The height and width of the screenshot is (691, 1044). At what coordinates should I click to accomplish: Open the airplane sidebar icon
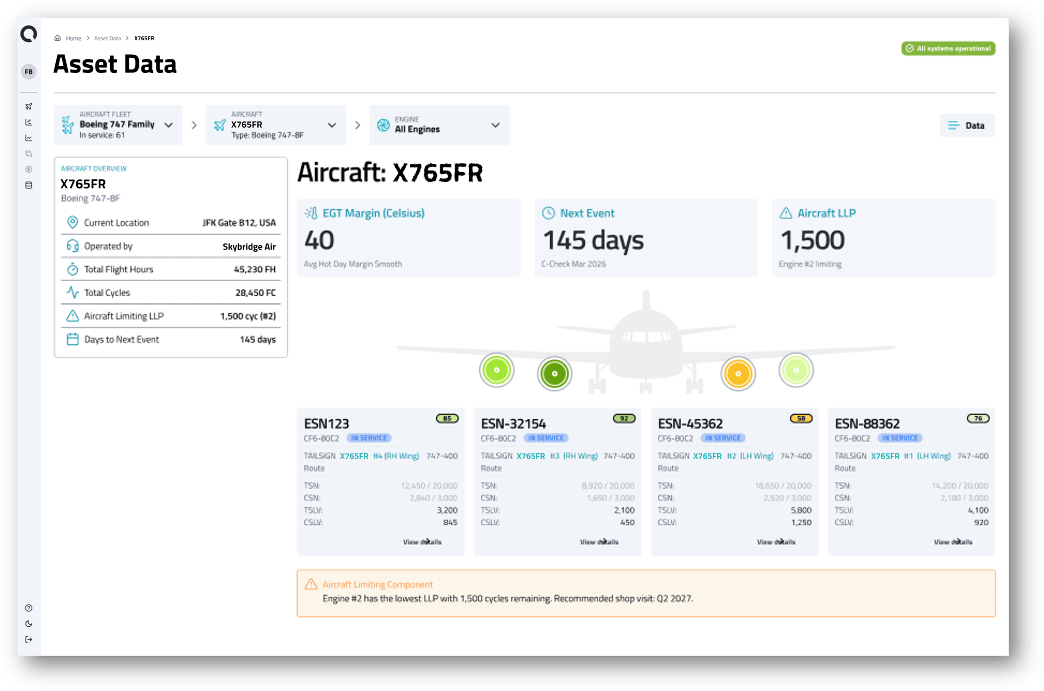pos(29,106)
